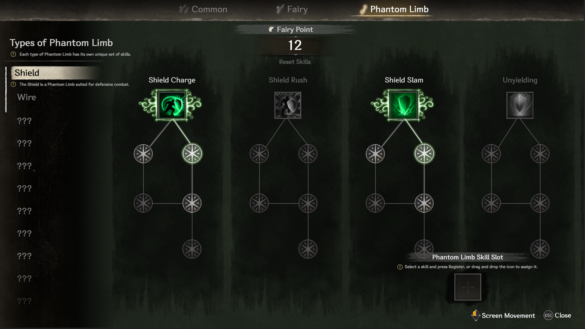Image resolution: width=585 pixels, height=329 pixels.
Task: Click the bottom upgrade node under Shield Charge
Action: [x=192, y=249]
